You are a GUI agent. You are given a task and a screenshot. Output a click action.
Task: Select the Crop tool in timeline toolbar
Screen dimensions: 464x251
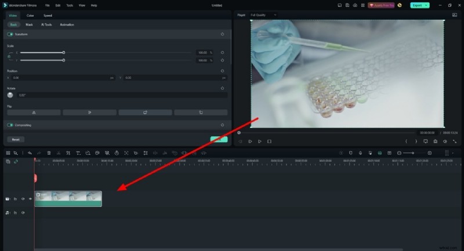[x=68, y=153]
